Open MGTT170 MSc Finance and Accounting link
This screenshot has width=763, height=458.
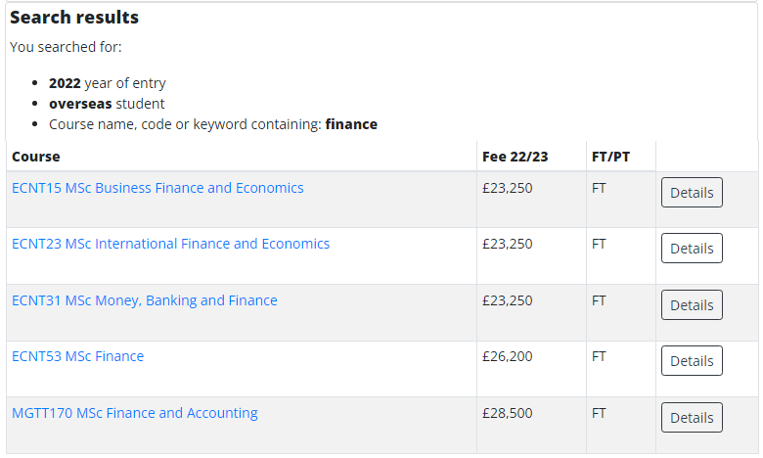pos(134,413)
